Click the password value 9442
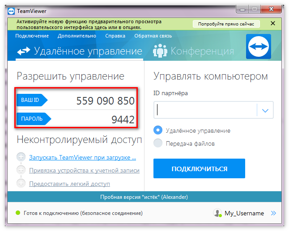289x231 pixels. [123, 120]
